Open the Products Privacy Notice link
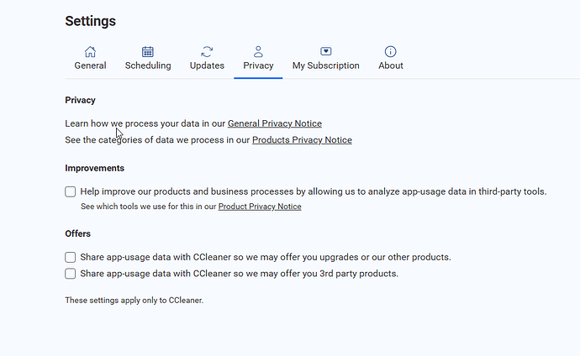Screen dimensions: 580x356 pos(302,140)
